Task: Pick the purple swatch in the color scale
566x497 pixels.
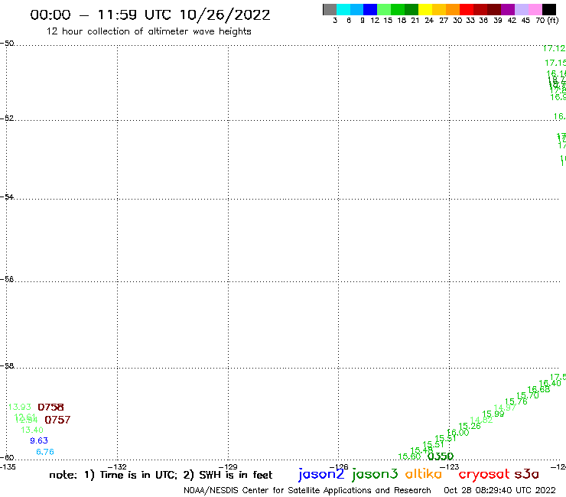Action: [508, 9]
